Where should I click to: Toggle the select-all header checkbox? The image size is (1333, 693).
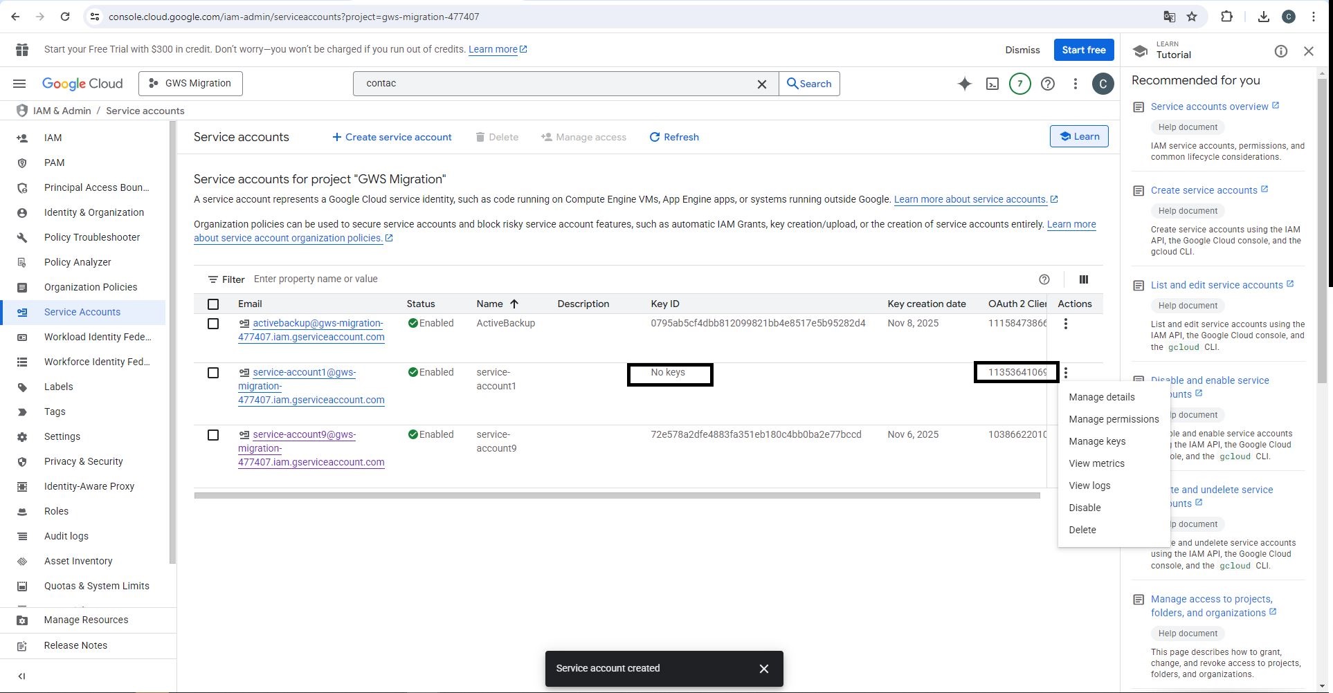pyautogui.click(x=213, y=304)
